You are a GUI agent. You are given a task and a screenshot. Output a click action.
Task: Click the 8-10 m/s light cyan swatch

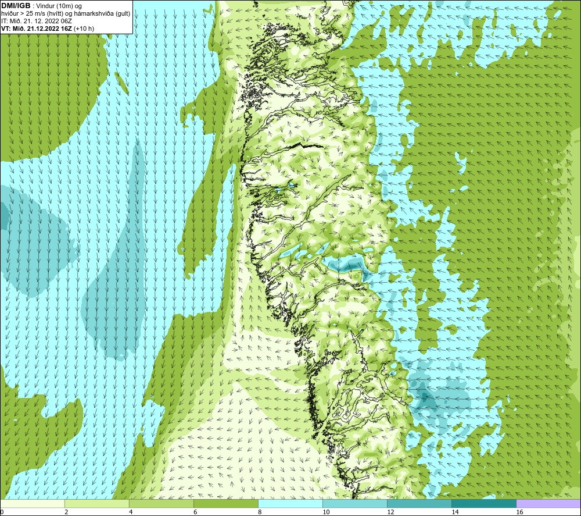coord(290,503)
